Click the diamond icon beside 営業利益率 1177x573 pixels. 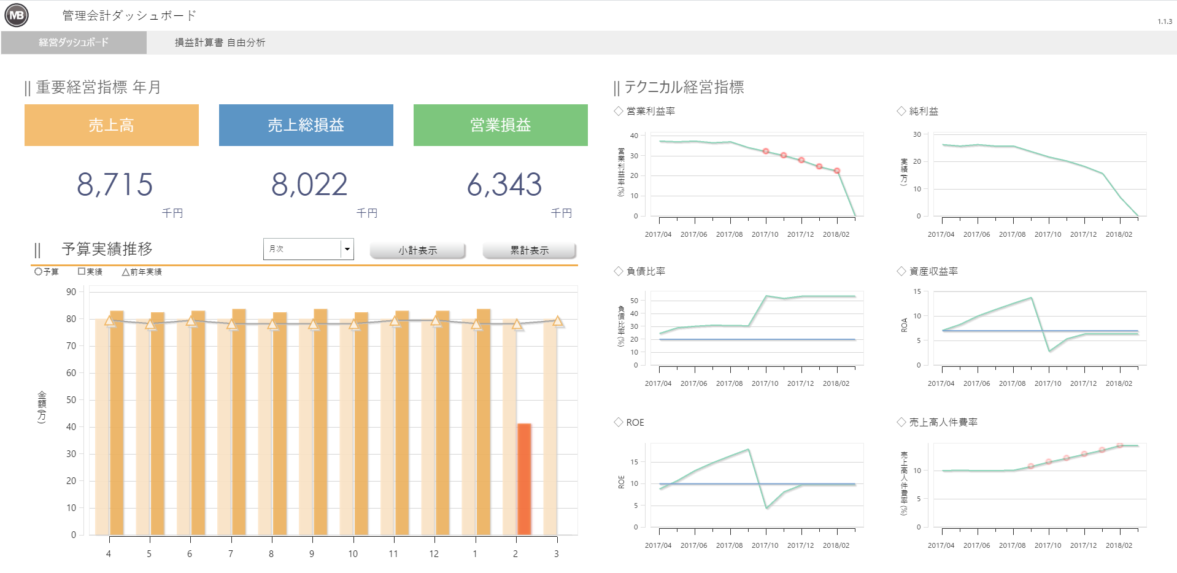pyautogui.click(x=619, y=111)
